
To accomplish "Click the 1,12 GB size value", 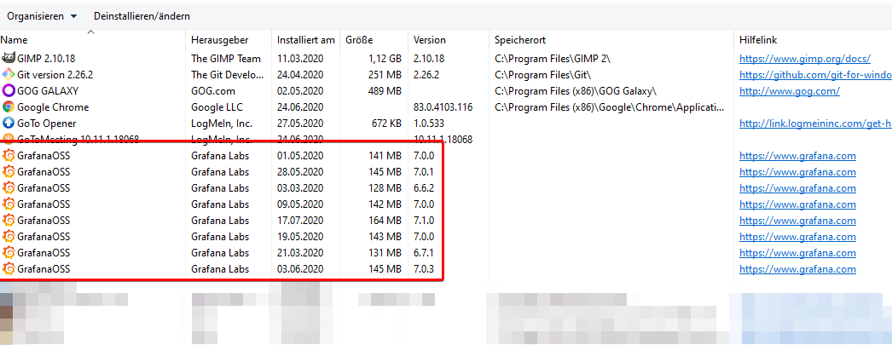I will point(385,59).
